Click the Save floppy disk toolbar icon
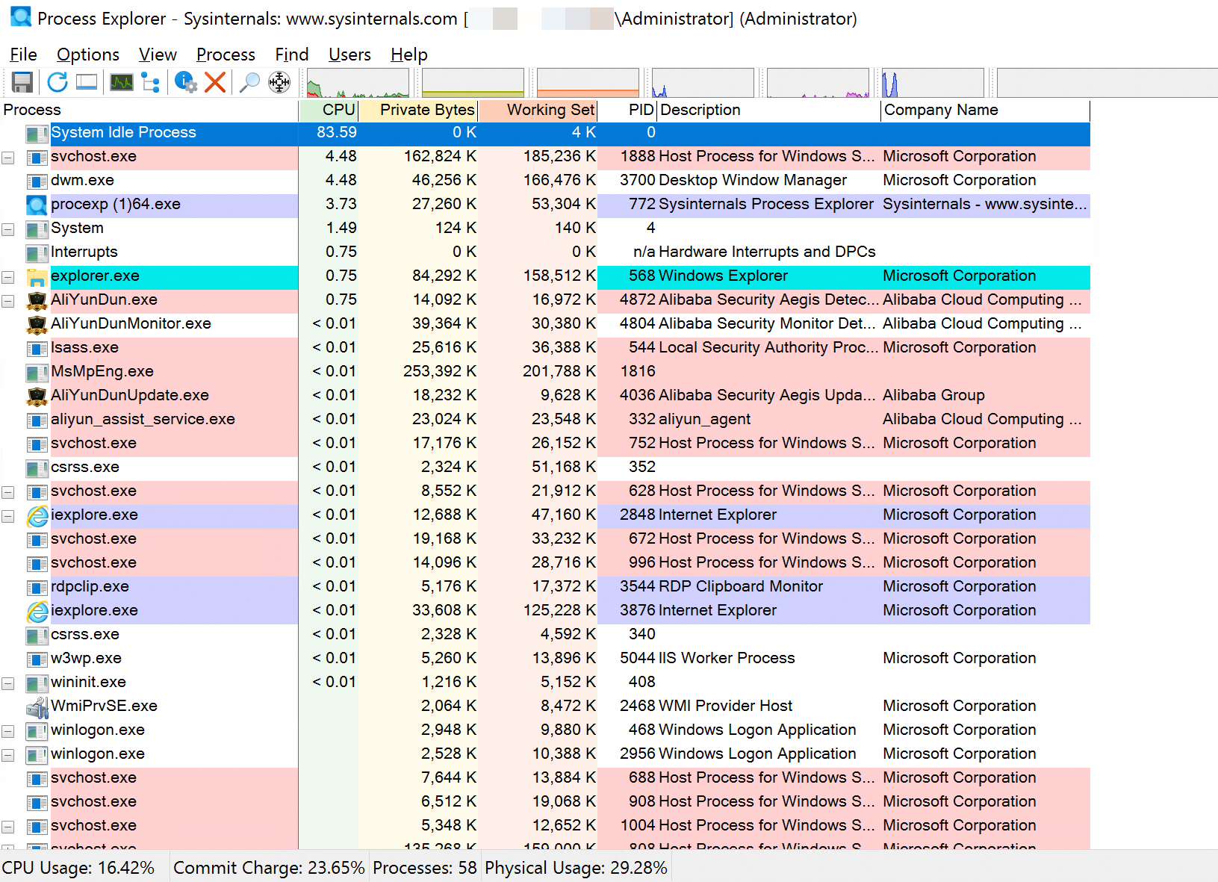 (22, 82)
